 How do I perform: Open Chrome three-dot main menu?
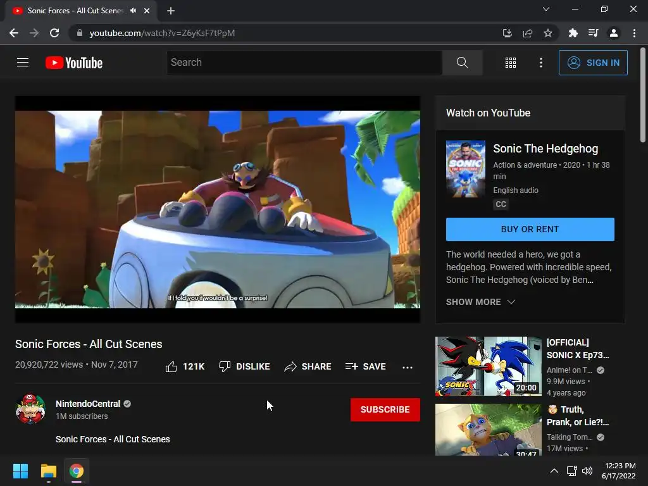[634, 33]
